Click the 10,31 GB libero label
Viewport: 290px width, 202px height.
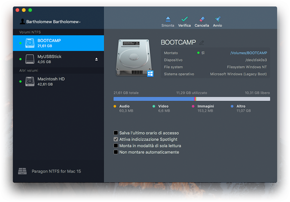coord(257,93)
